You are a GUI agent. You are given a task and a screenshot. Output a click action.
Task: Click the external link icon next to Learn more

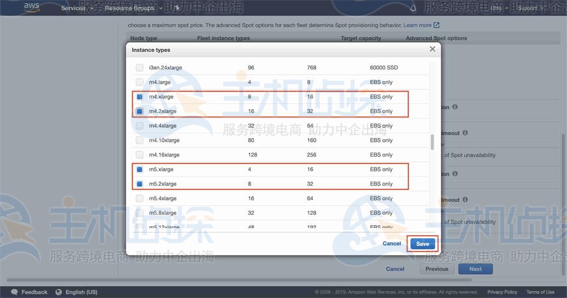coord(437,25)
